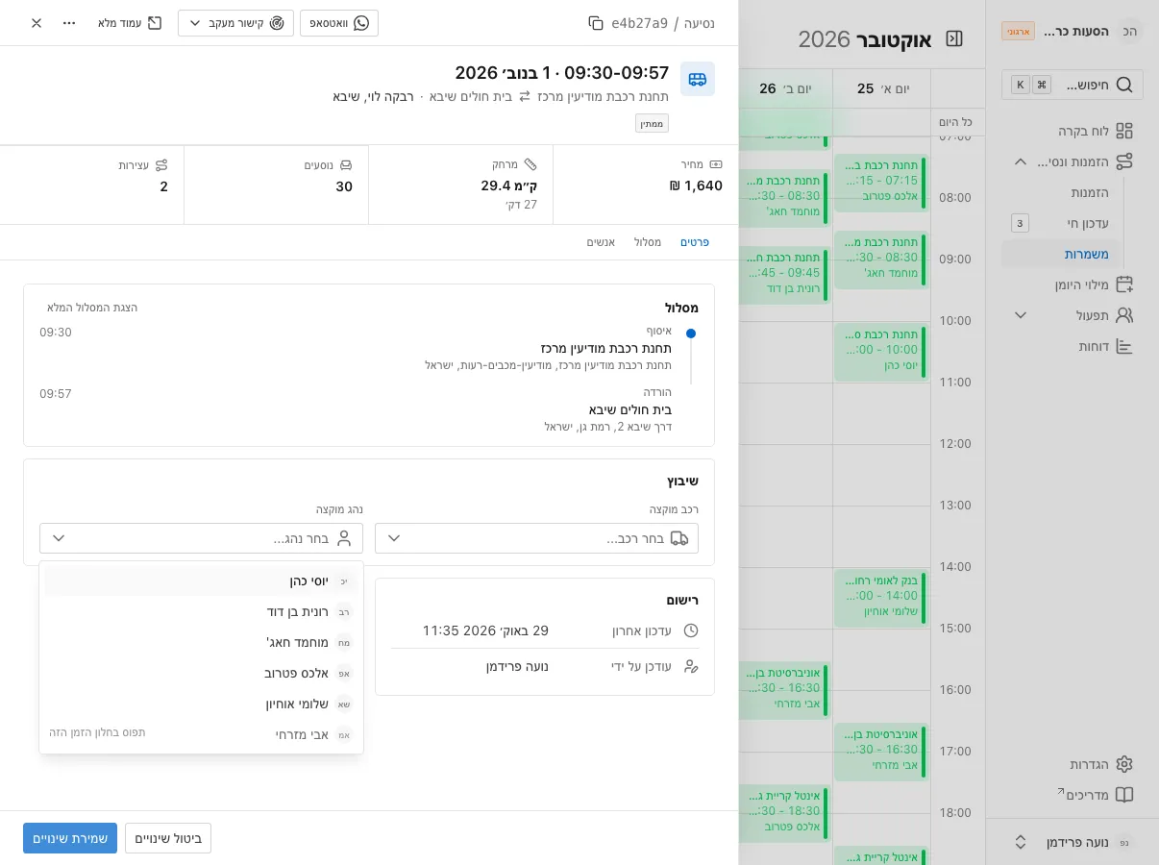Screen dimensions: 1159x865
Task: Open the 10:00 יוסי כהן calendar event
Action: click(x=879, y=351)
